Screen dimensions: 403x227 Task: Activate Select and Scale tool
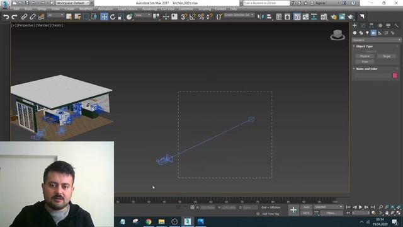121,17
